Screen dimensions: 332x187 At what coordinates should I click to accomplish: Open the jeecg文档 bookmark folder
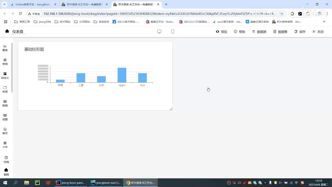point(42,22)
